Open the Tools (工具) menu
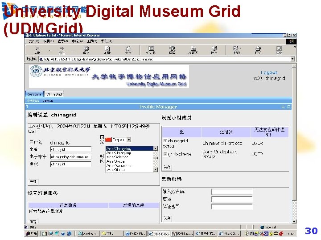This screenshot has width=321, height=240. click(x=92, y=41)
